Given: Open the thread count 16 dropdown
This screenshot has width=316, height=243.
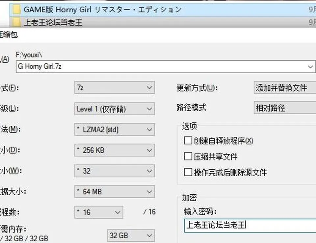Looking at the screenshot, I should click(98, 212).
